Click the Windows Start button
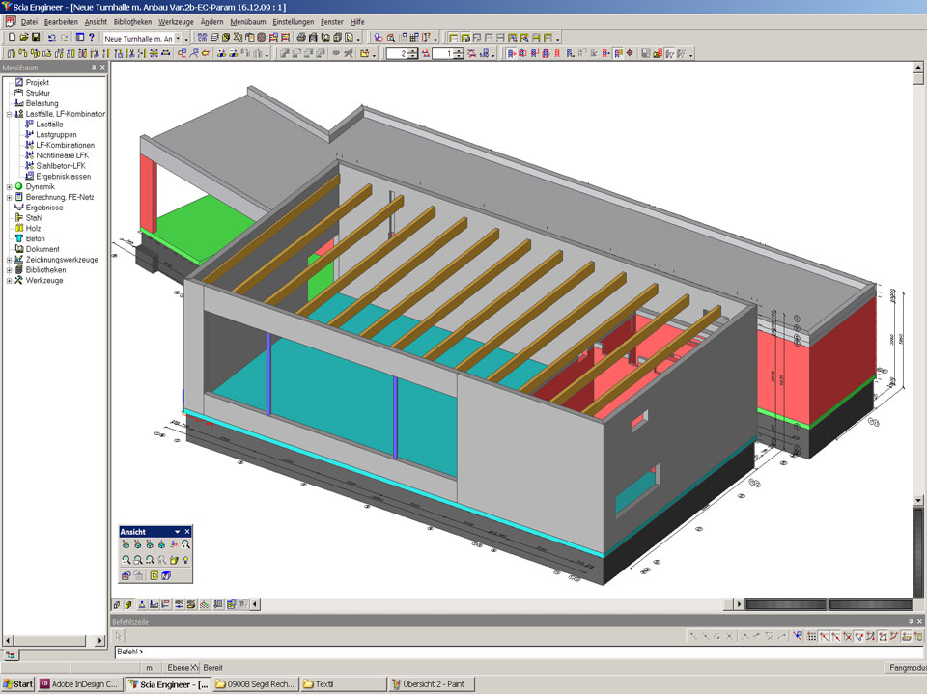The width and height of the screenshot is (927, 695). click(17, 684)
